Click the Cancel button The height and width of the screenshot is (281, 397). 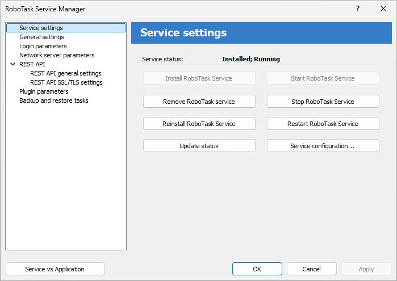[x=311, y=269]
